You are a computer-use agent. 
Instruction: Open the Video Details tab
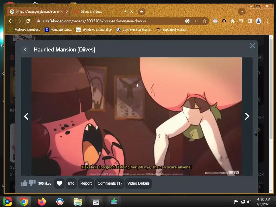[x=139, y=183]
